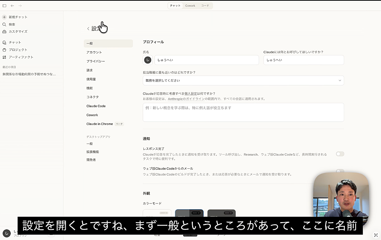The image size is (381, 240).
Task: Click the plus icon for 新規チャット
Action: (x=4, y=17)
